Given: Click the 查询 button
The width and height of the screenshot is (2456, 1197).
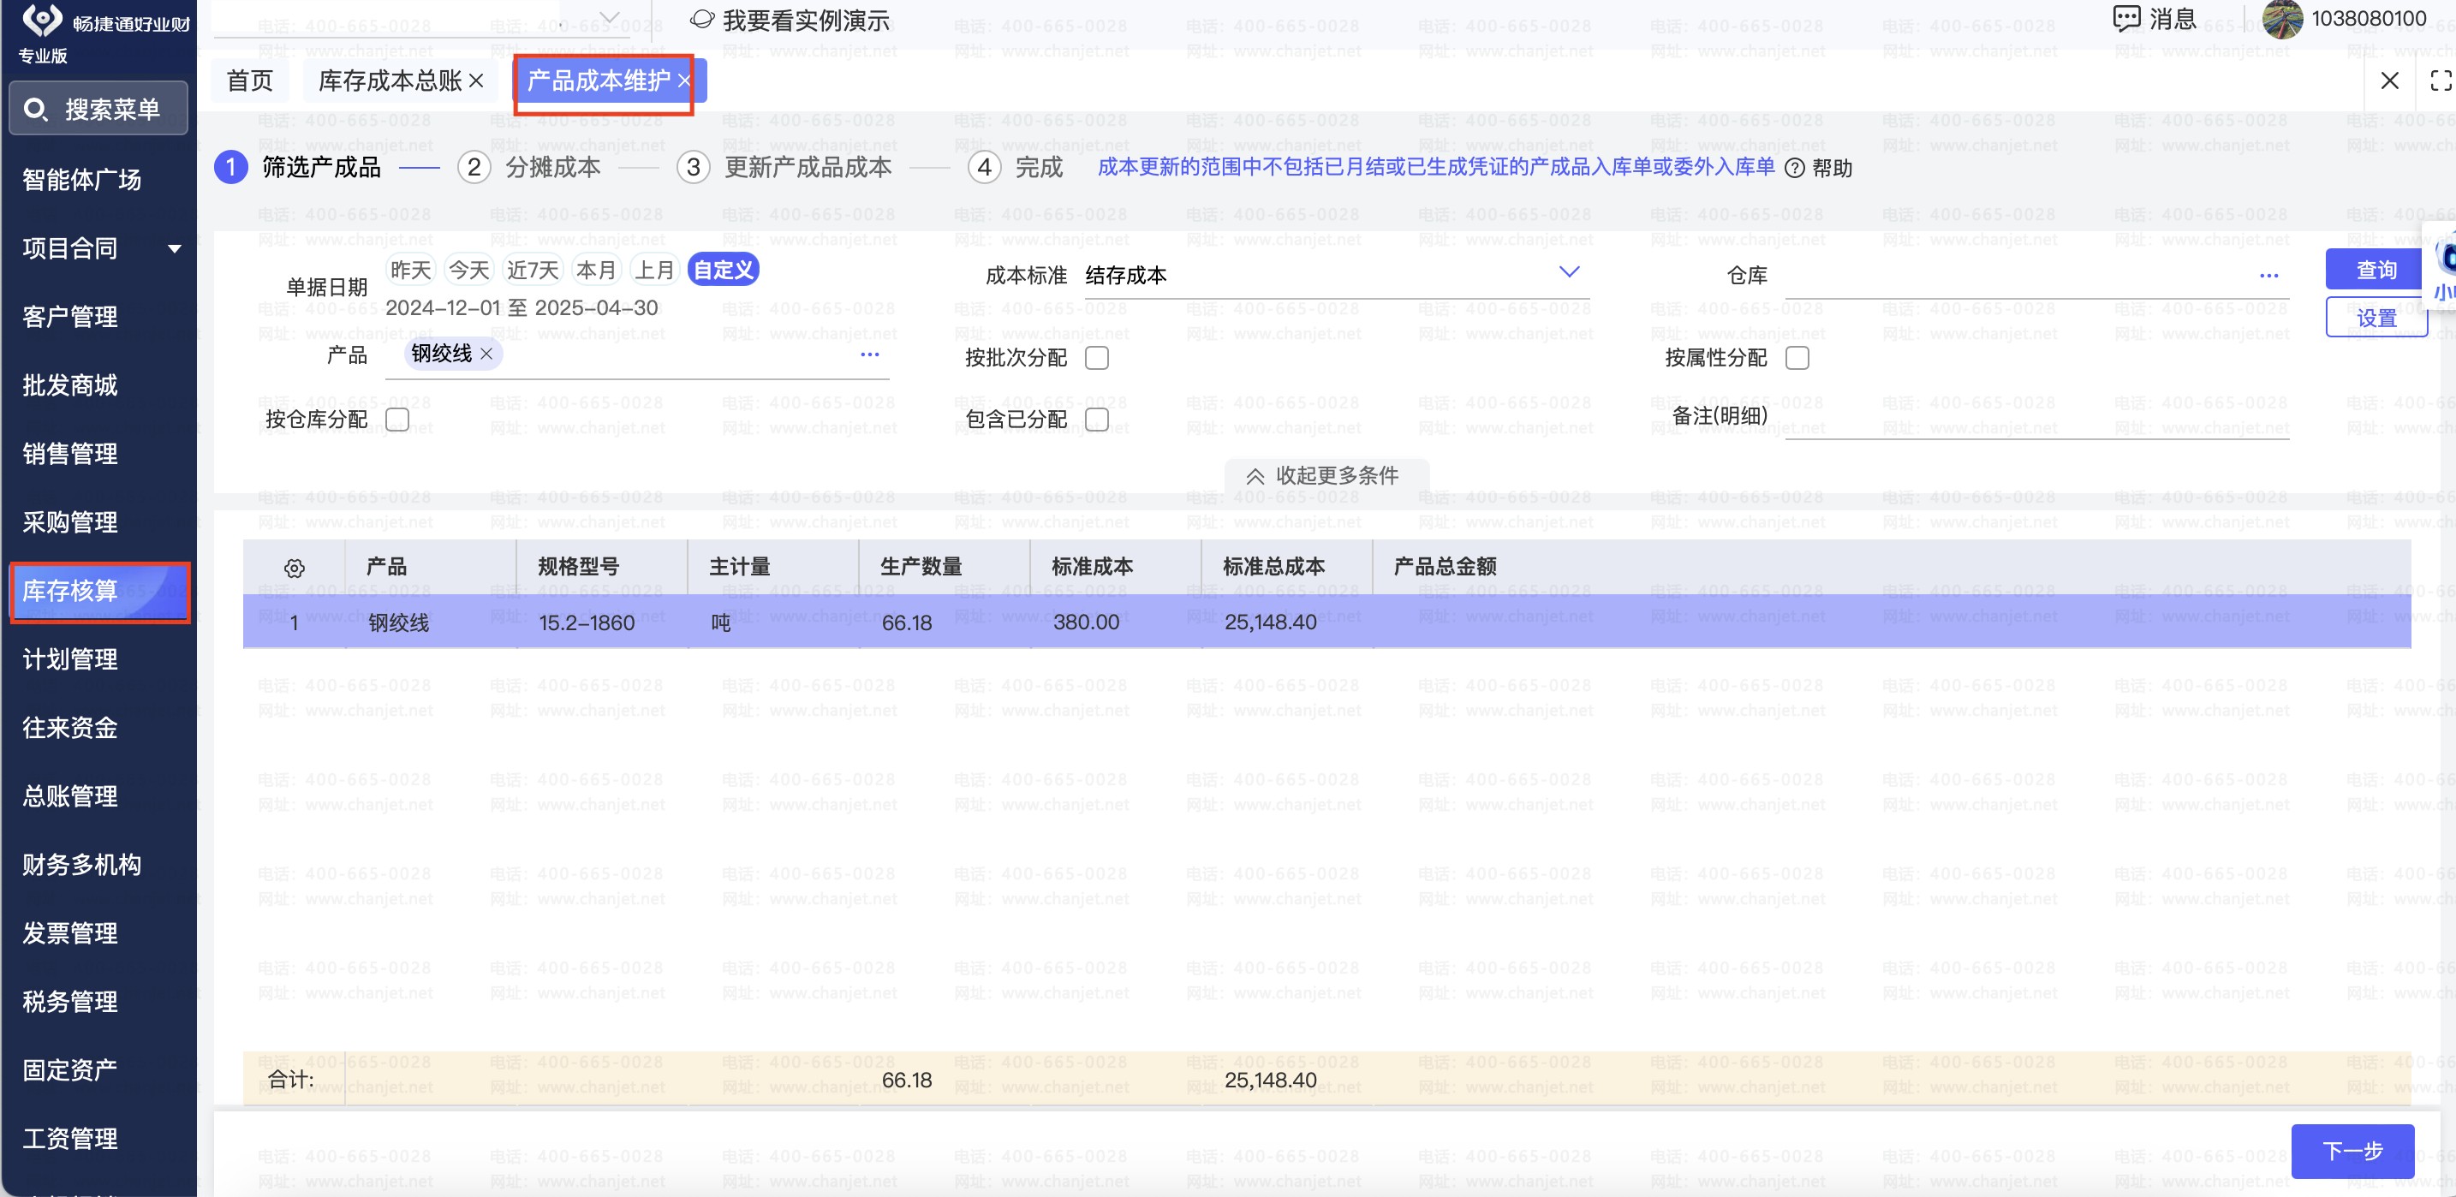Looking at the screenshot, I should pyautogui.click(x=2374, y=270).
